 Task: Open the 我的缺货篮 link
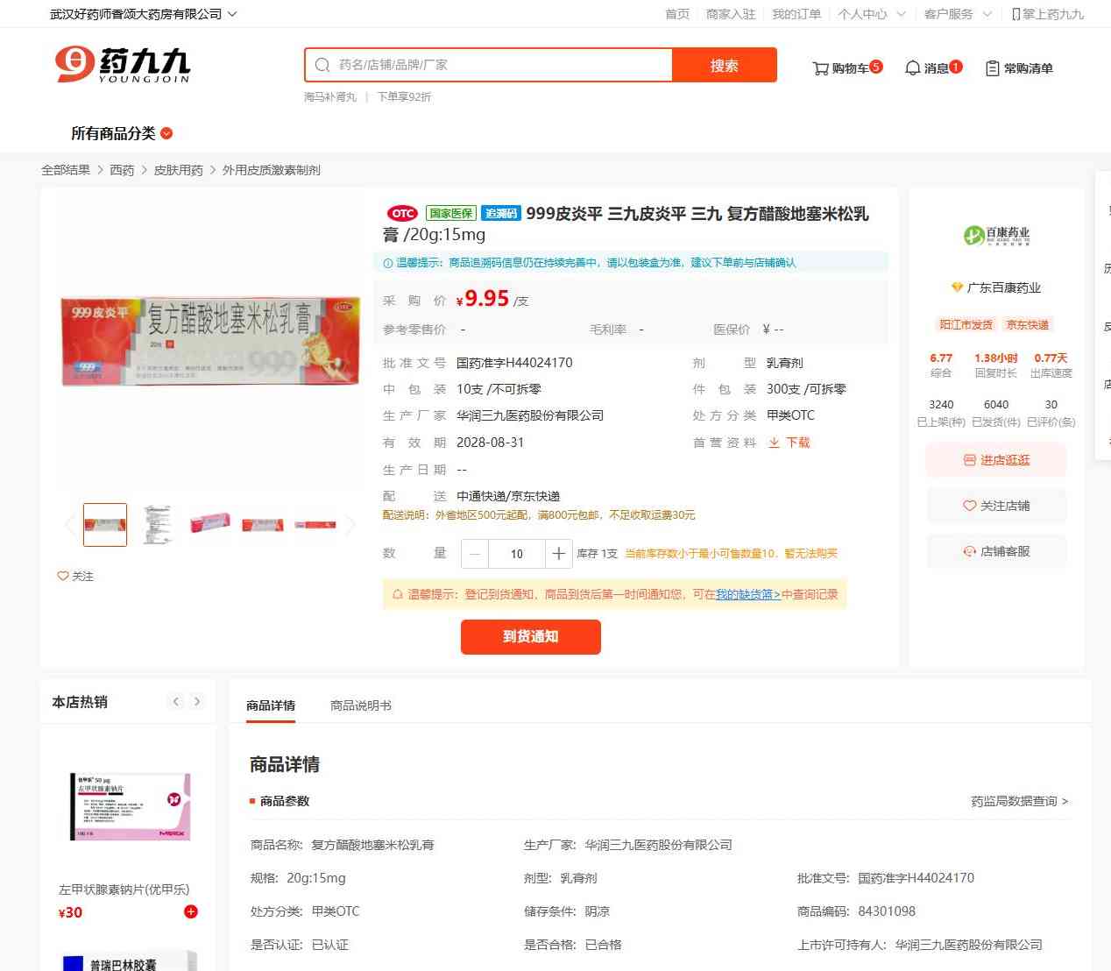click(x=747, y=594)
